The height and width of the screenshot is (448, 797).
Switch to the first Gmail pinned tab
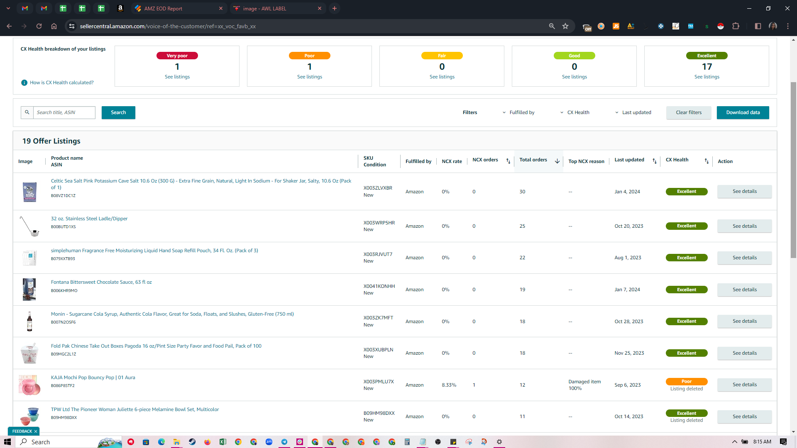coord(25,8)
